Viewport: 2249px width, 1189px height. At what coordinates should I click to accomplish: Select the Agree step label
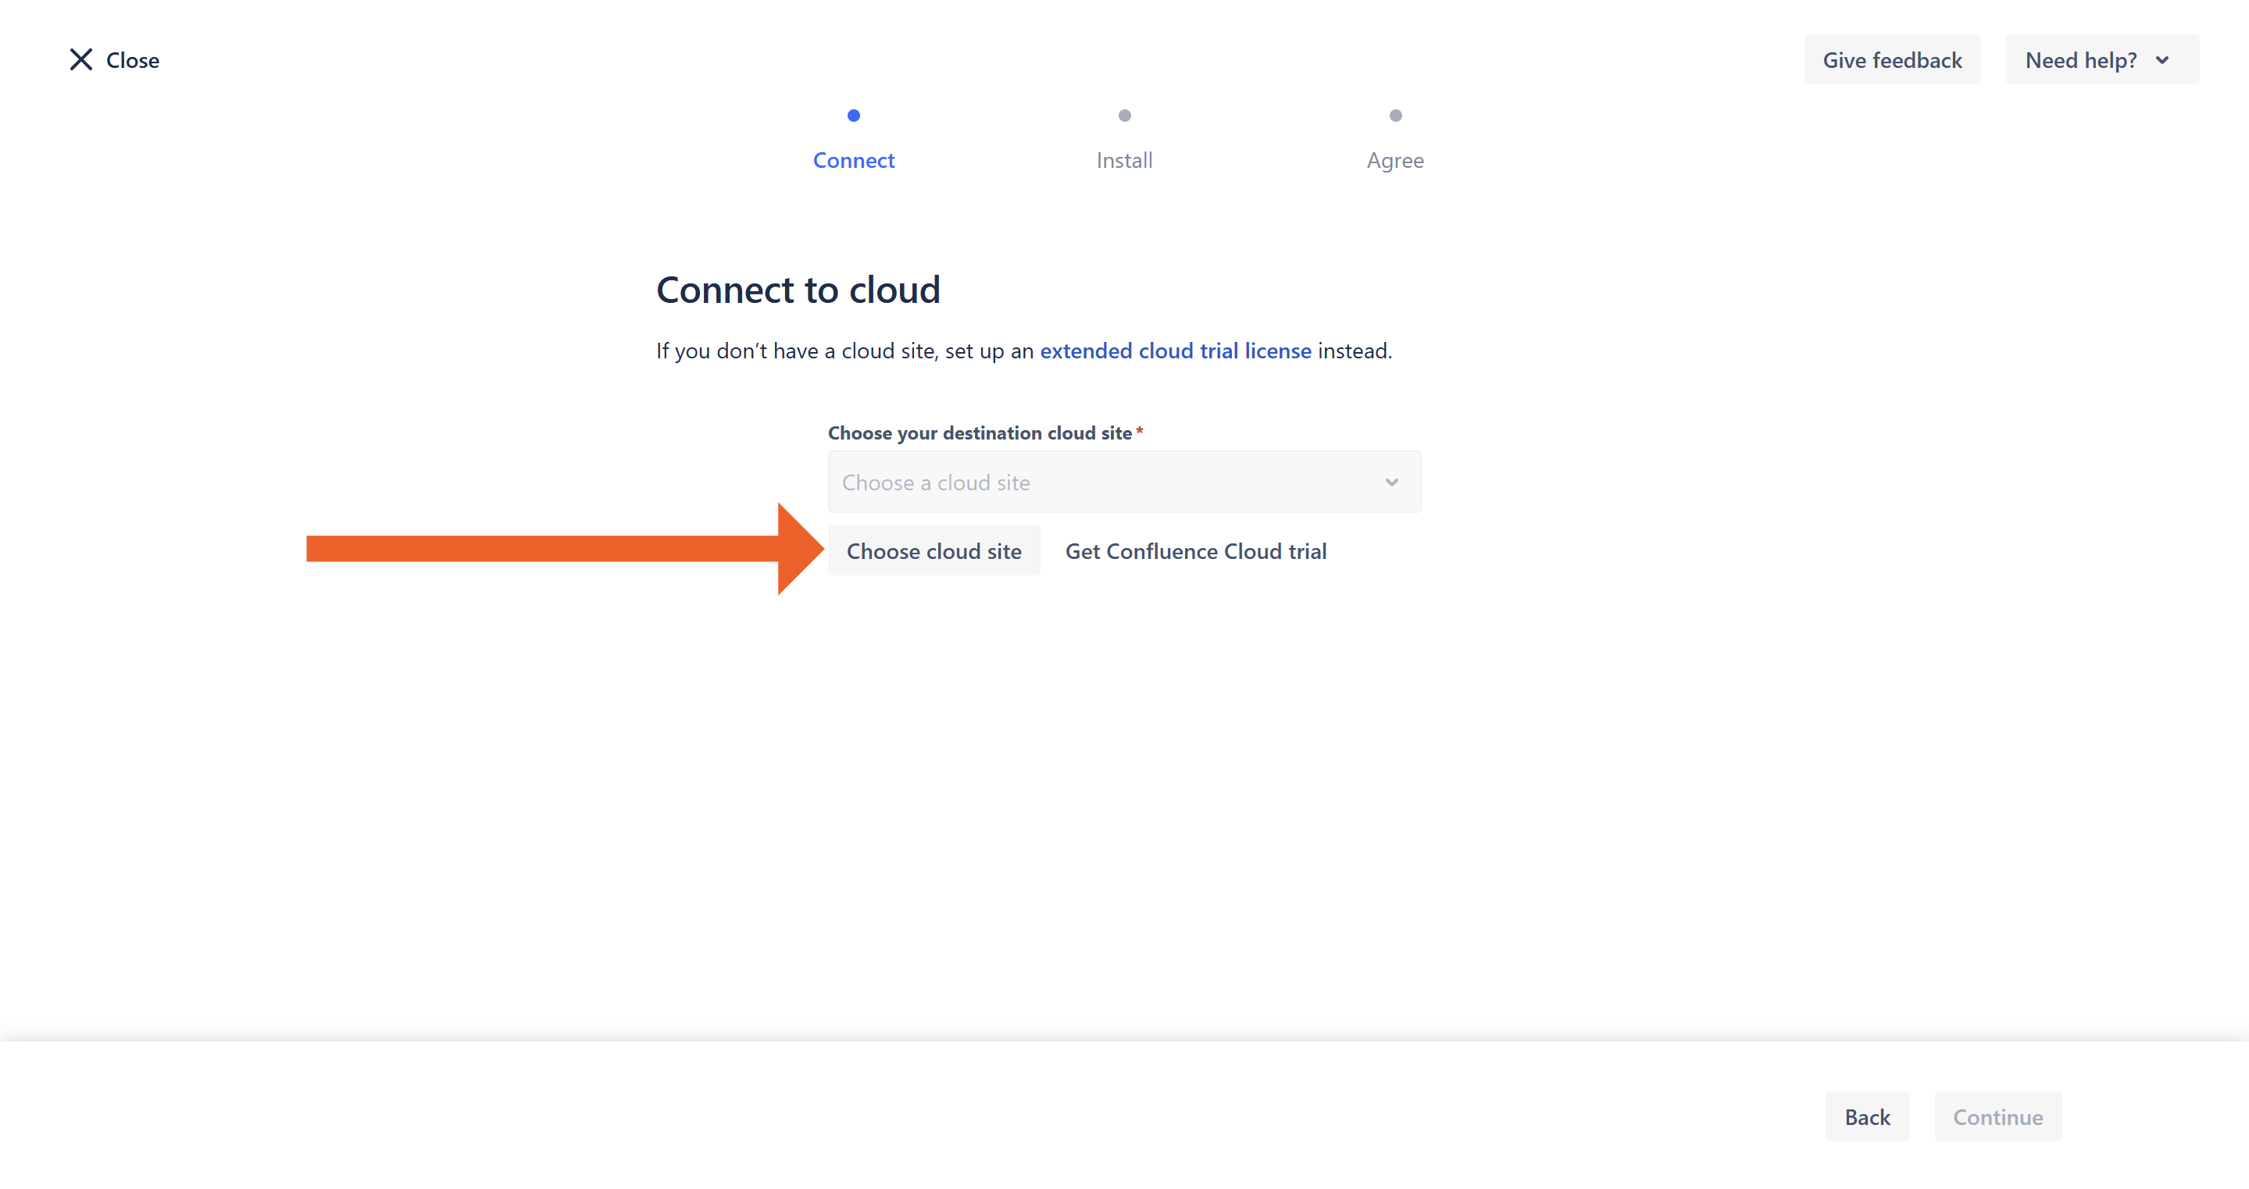(1394, 161)
